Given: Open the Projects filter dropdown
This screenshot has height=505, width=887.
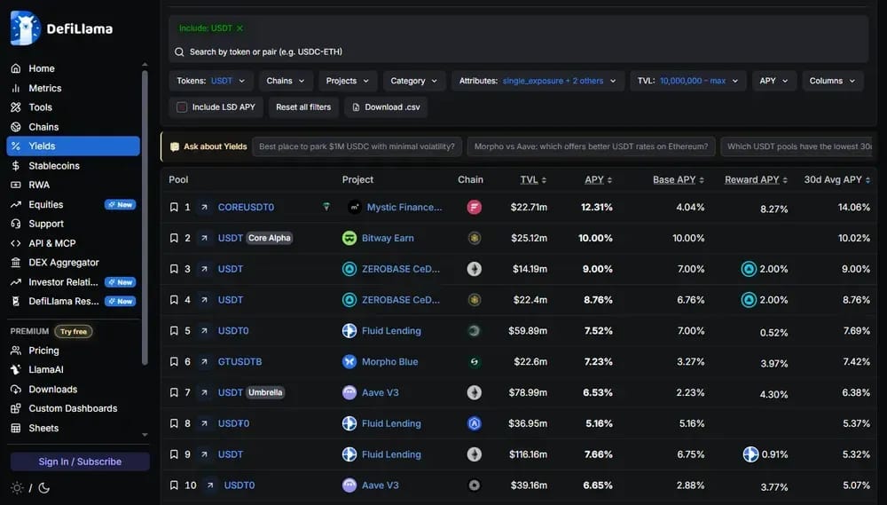Looking at the screenshot, I should click(x=348, y=81).
